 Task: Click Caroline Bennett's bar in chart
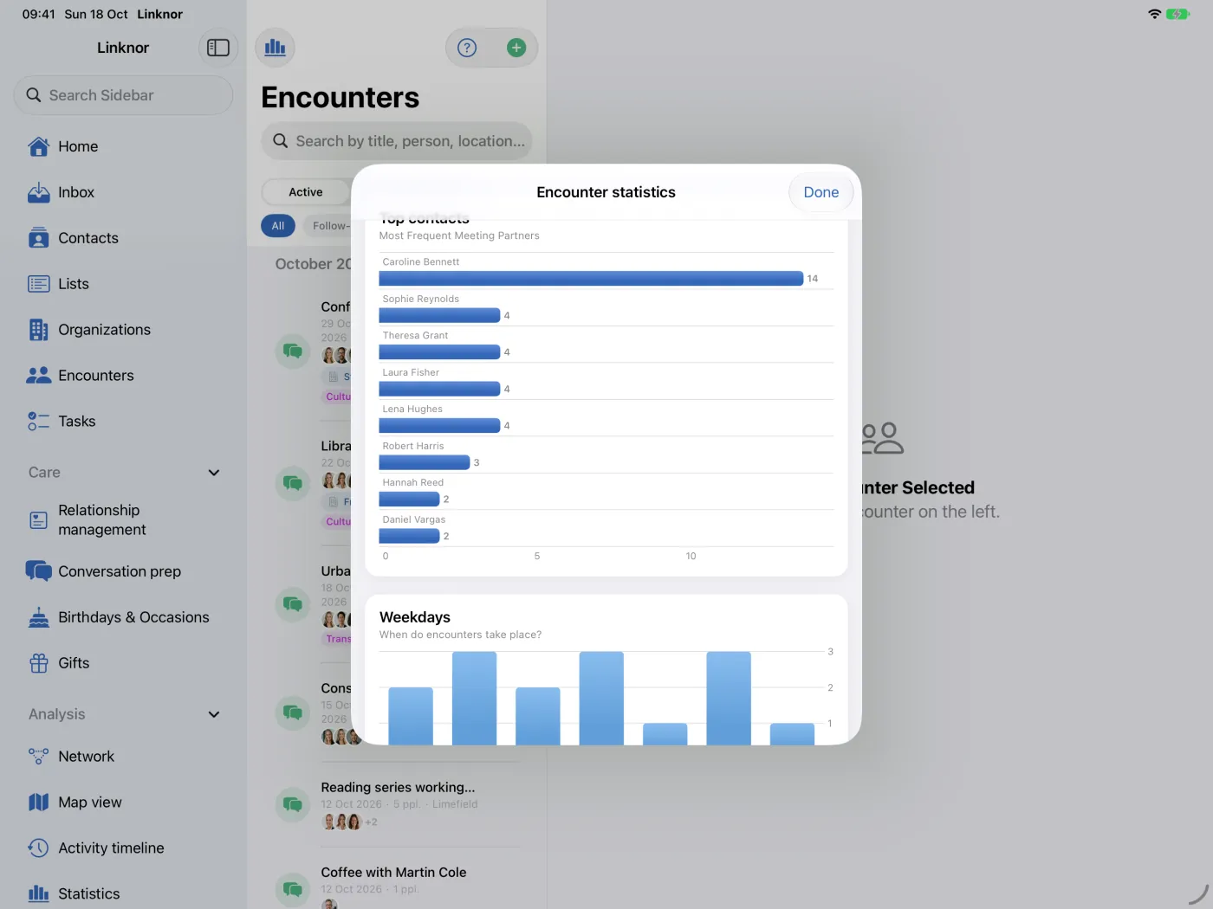pyautogui.click(x=591, y=279)
